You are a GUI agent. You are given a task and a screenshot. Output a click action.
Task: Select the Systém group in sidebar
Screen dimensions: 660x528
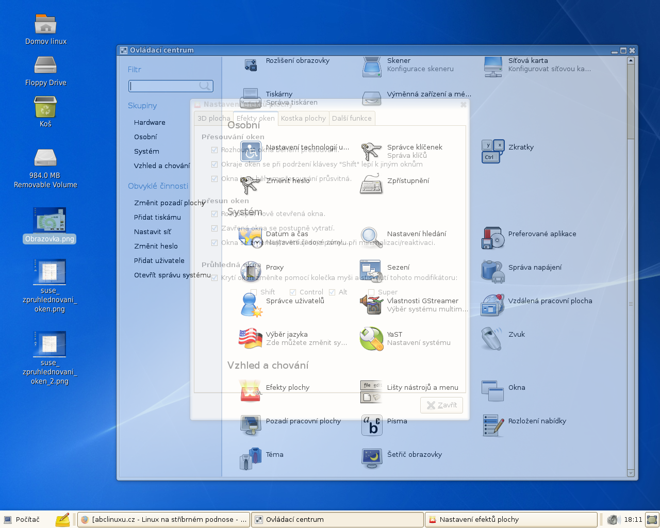pyautogui.click(x=146, y=152)
